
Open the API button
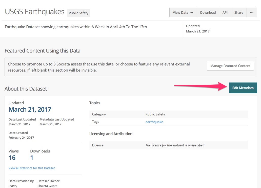225,12
